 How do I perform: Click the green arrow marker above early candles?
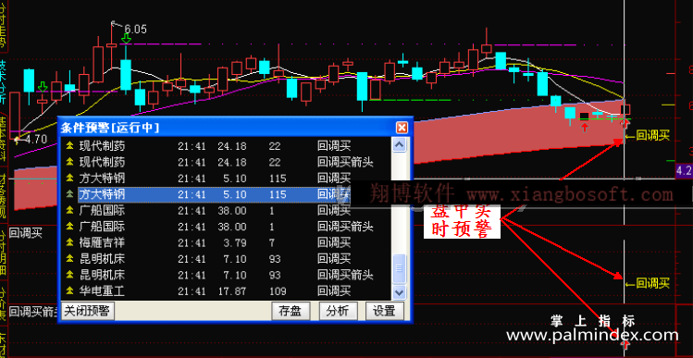tap(43, 87)
